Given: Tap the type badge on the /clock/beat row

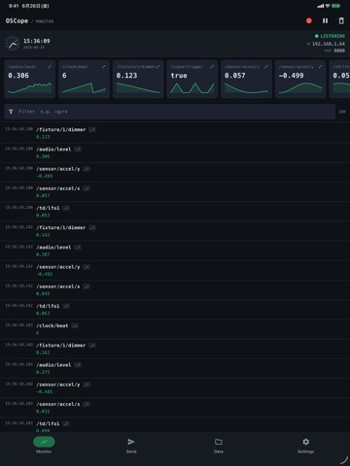Looking at the screenshot, I should point(75,325).
